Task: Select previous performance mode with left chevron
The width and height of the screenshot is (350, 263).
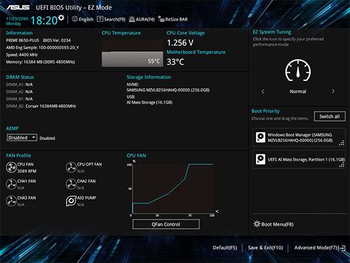Action: pyautogui.click(x=263, y=91)
